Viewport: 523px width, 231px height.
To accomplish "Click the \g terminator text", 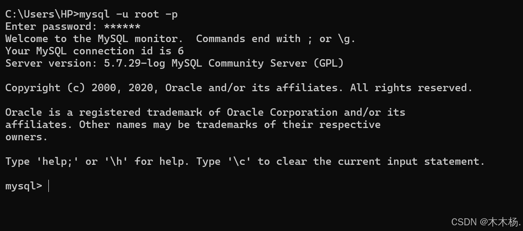I will 347,39.
